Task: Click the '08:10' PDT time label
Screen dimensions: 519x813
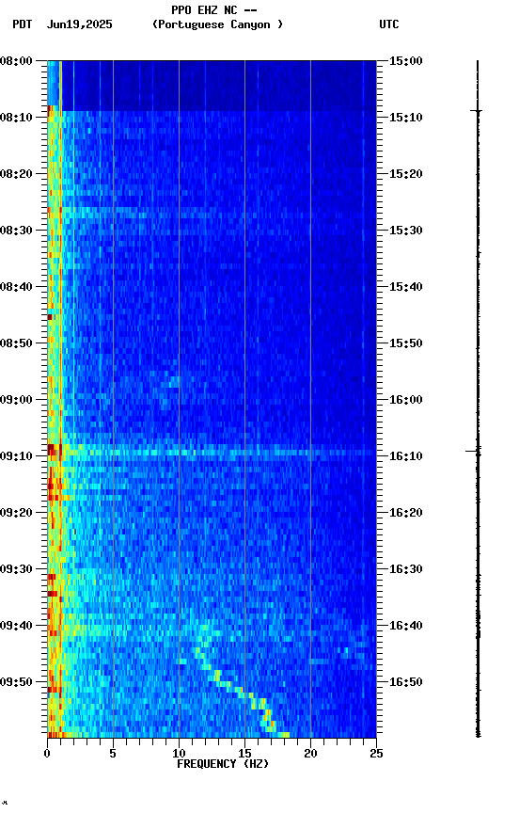Action: tap(16, 118)
